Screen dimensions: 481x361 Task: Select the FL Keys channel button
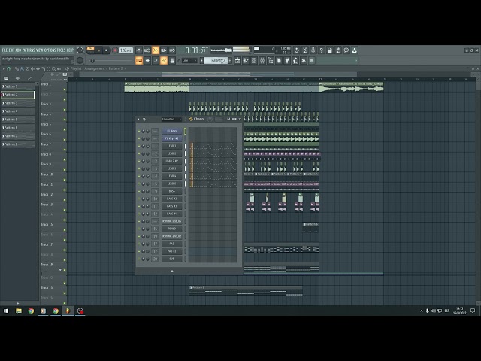click(172, 131)
